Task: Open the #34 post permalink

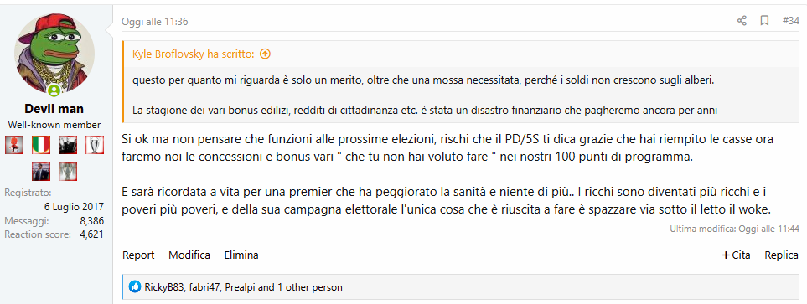Action: 790,21
